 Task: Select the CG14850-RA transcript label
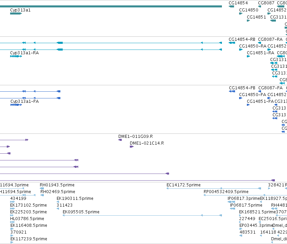[x=253, y=46]
